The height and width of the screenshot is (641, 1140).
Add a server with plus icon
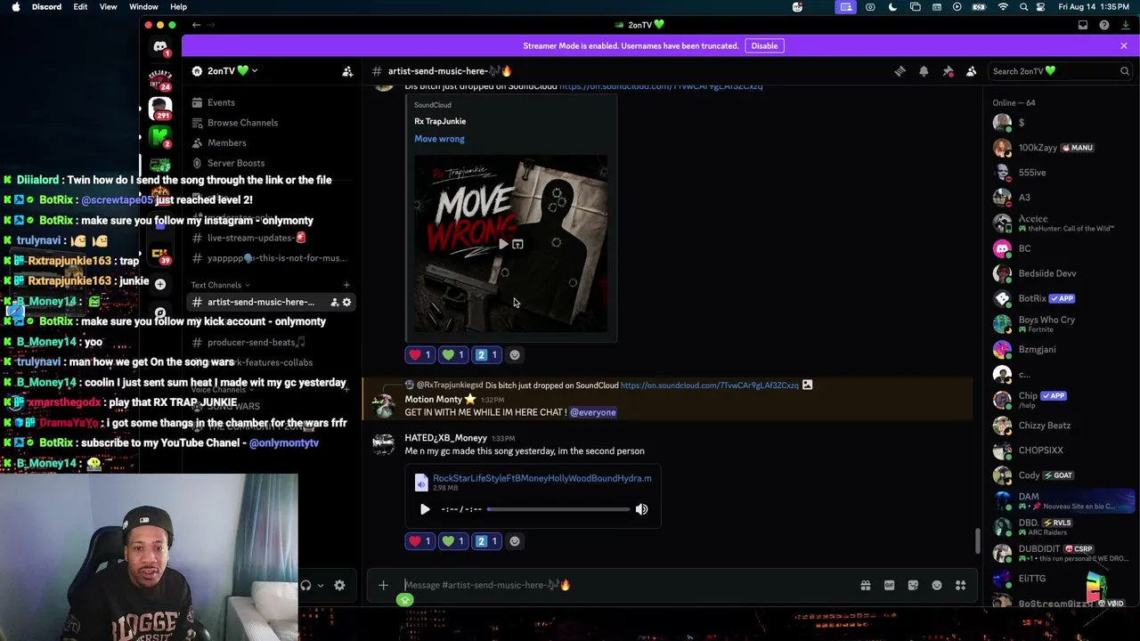(x=160, y=284)
